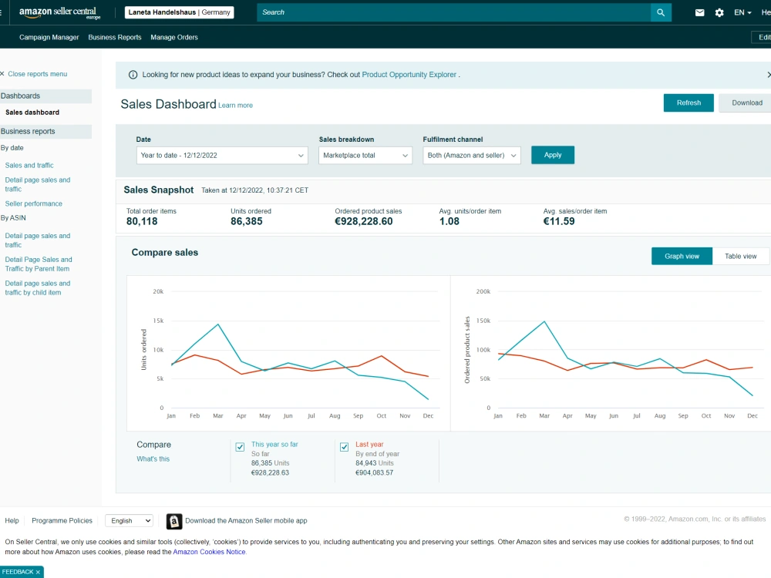Click the Dashboards section header
The height and width of the screenshot is (578, 771).
(45, 96)
